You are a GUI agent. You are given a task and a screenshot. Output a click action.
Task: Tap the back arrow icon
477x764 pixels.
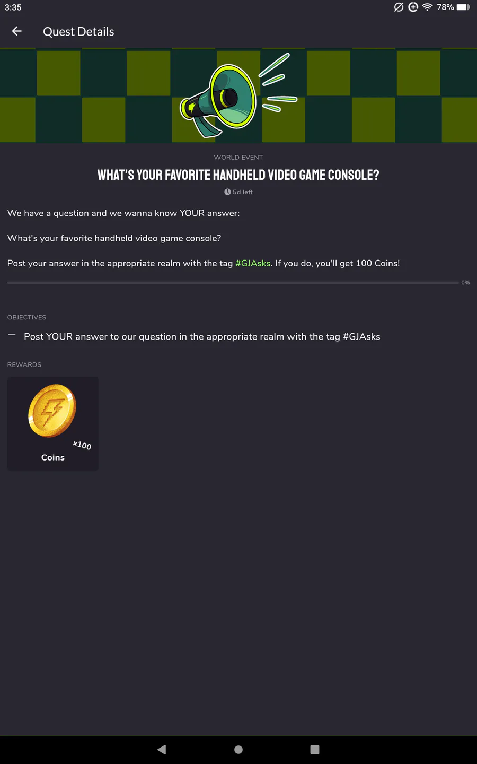coord(17,31)
